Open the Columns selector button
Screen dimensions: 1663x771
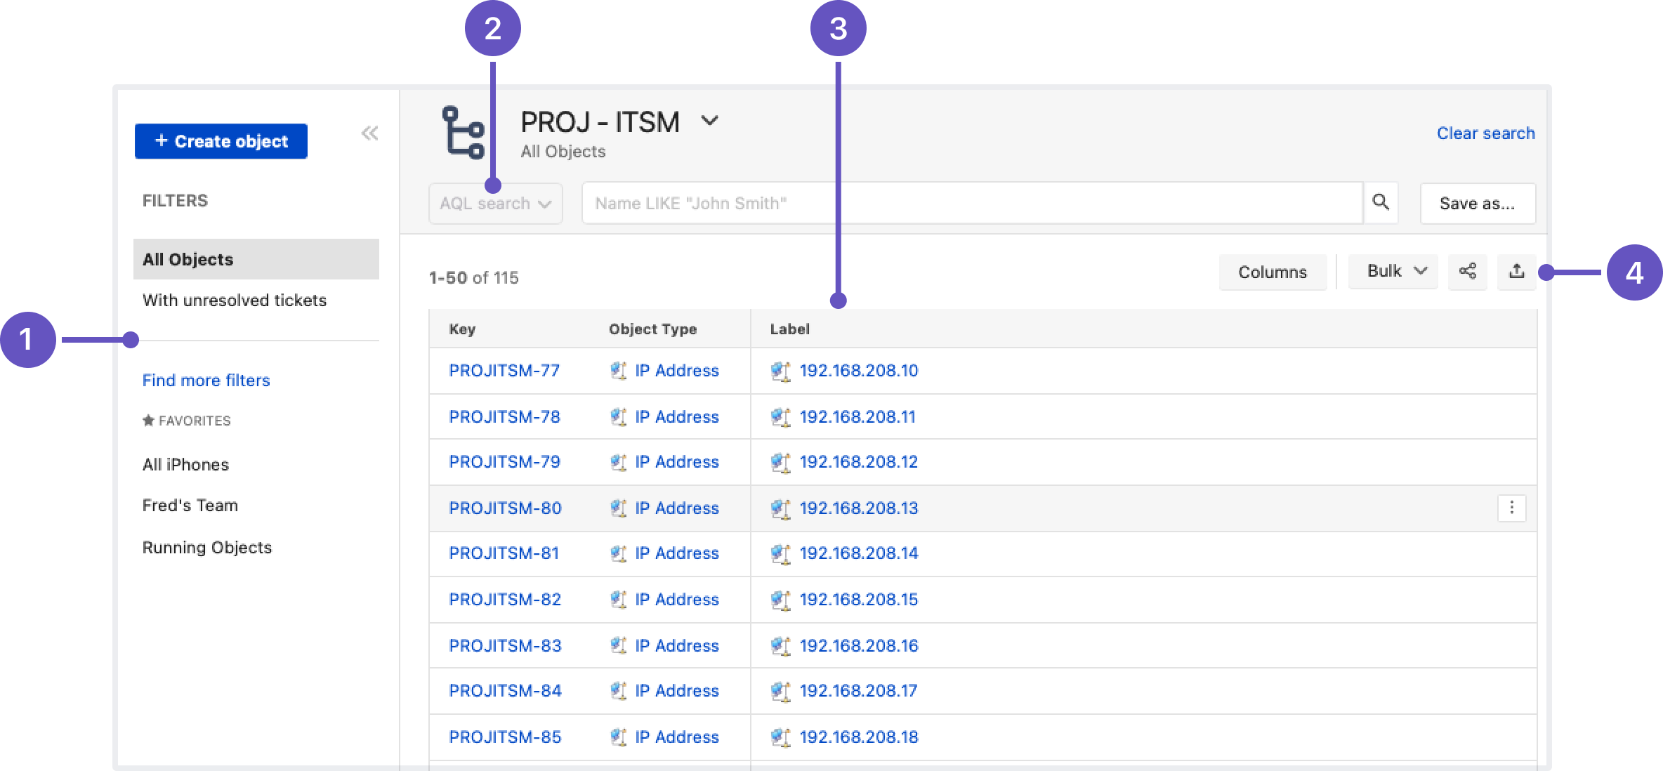[1272, 272]
